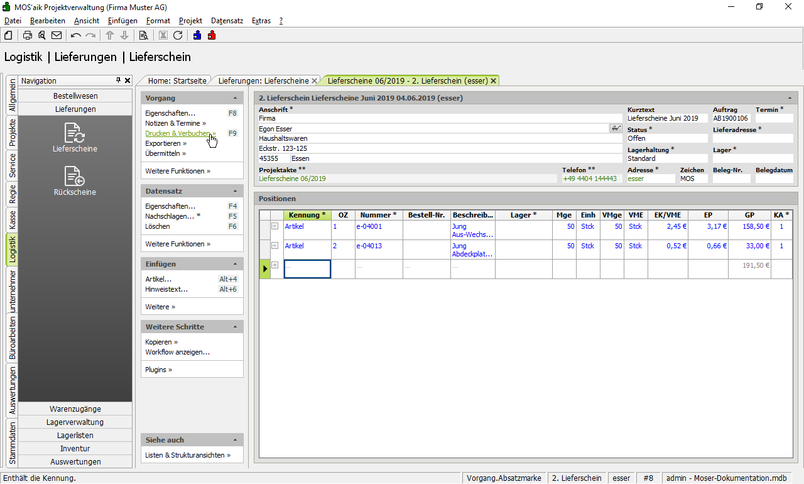Collapse the Vorgang panel section
Image resolution: width=804 pixels, height=484 pixels.
click(x=235, y=98)
